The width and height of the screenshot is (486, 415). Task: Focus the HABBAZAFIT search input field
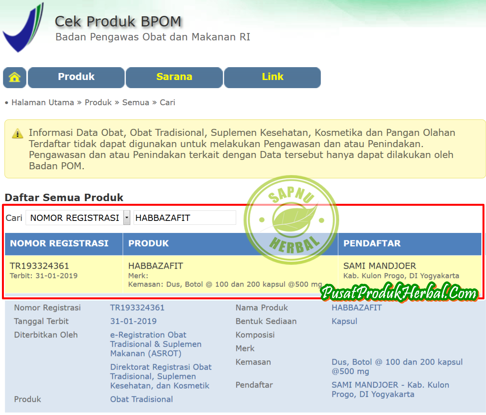point(185,218)
